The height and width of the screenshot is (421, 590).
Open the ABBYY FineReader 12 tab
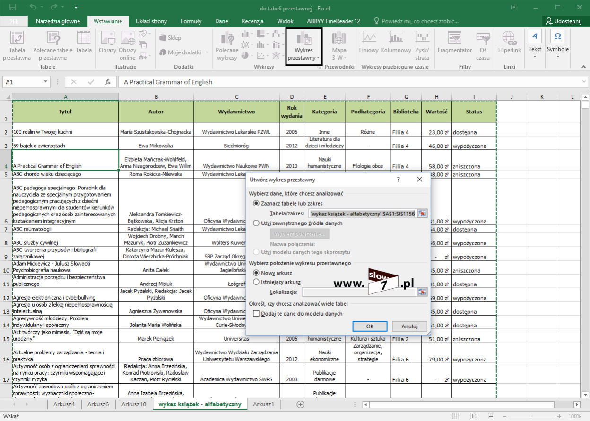[334, 21]
